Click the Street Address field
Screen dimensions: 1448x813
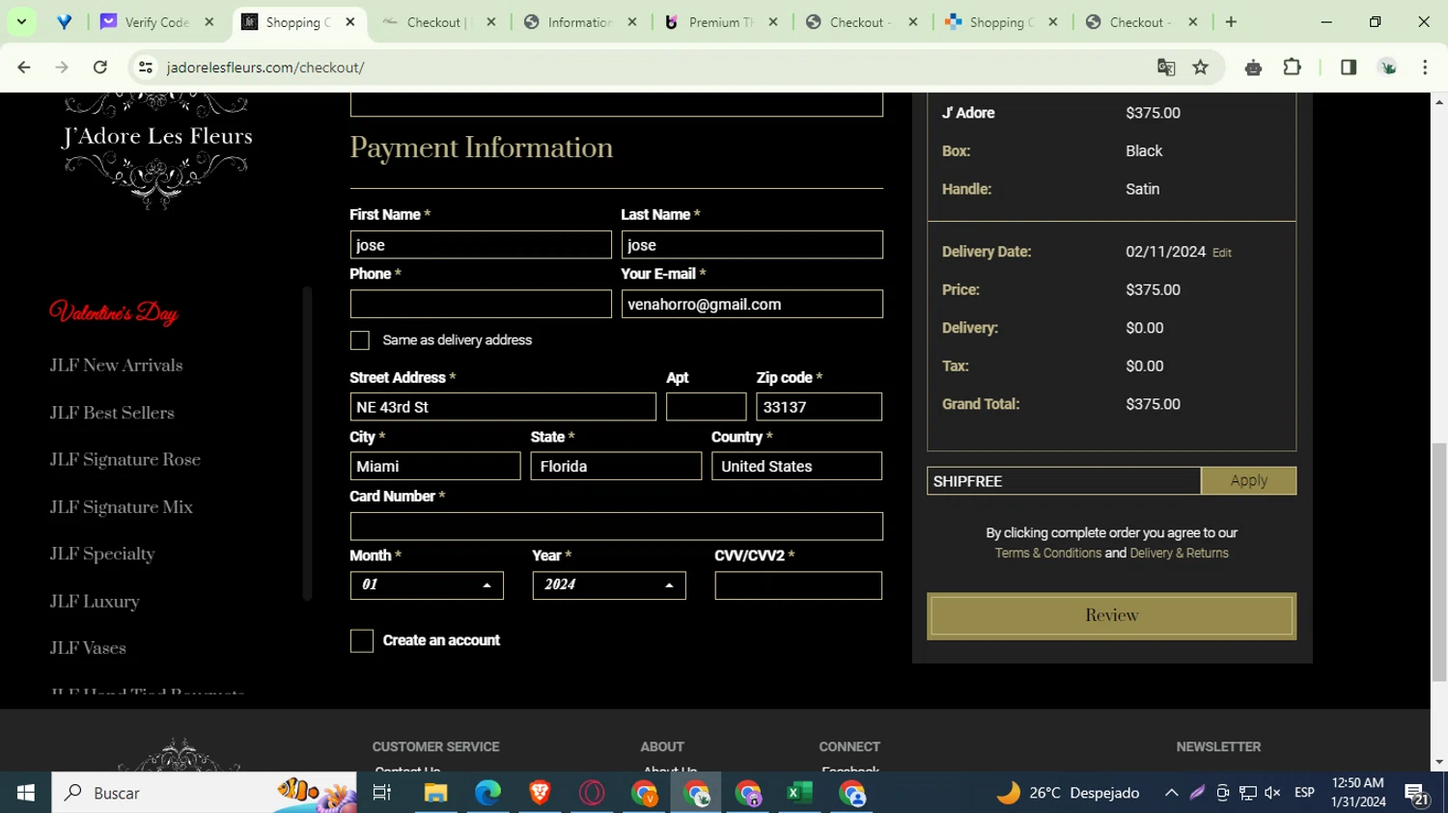(x=503, y=407)
